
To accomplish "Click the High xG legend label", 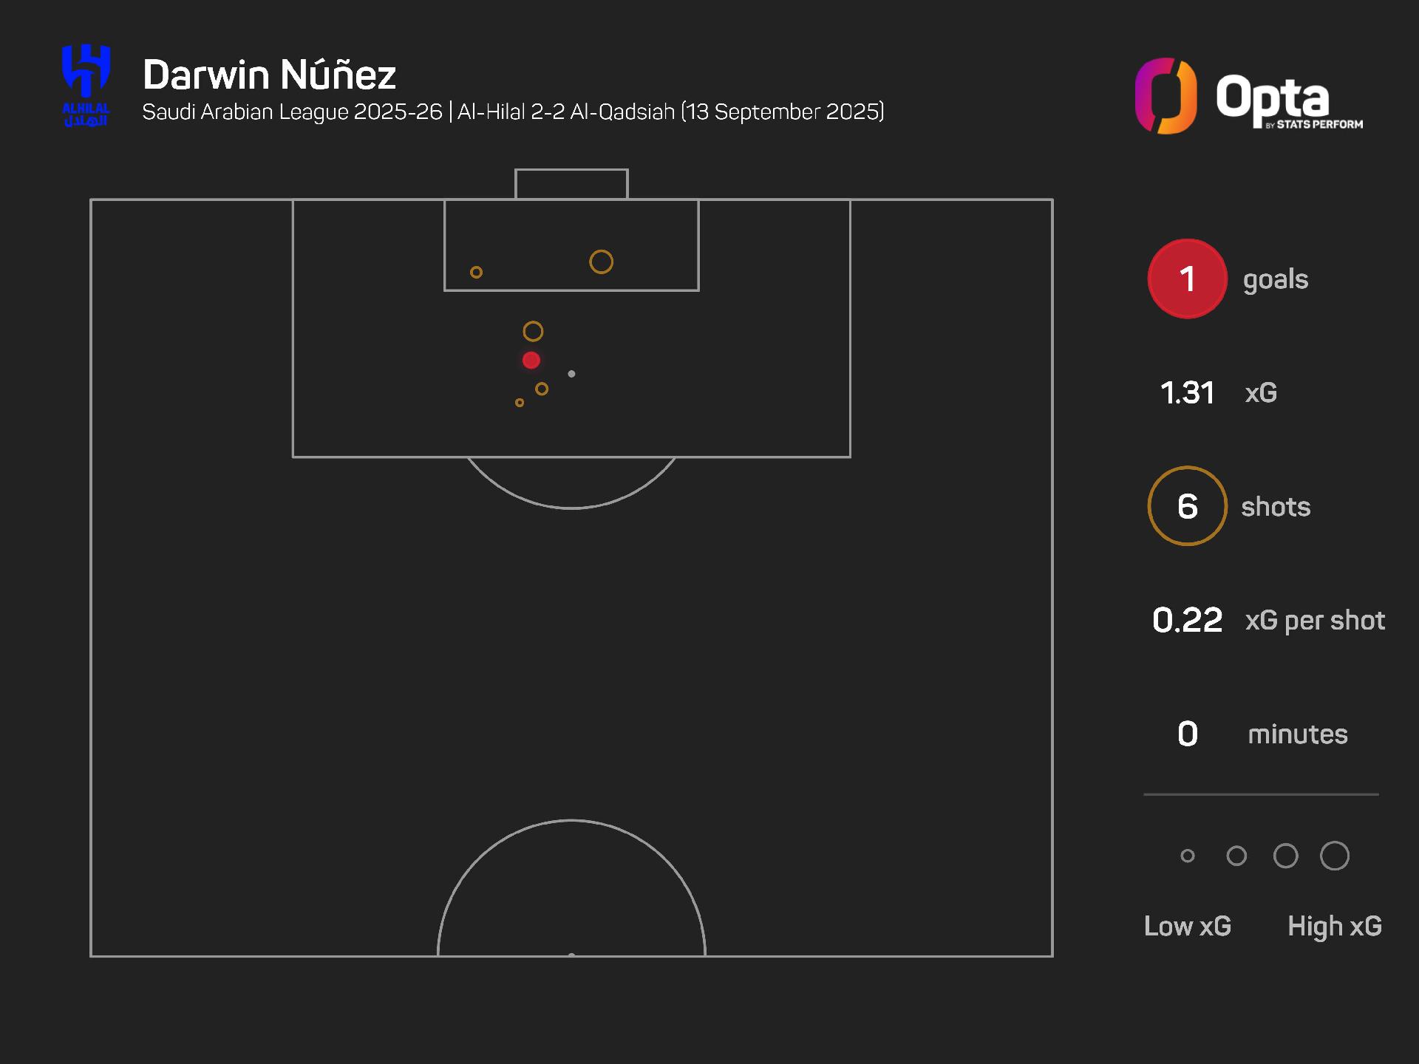I will (x=1335, y=926).
